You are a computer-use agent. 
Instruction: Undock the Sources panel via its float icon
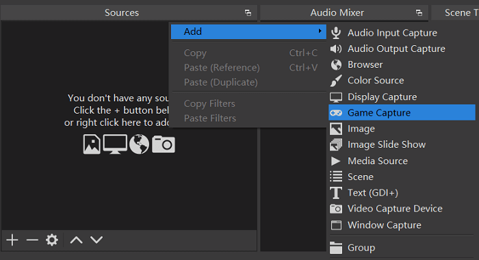coord(248,12)
